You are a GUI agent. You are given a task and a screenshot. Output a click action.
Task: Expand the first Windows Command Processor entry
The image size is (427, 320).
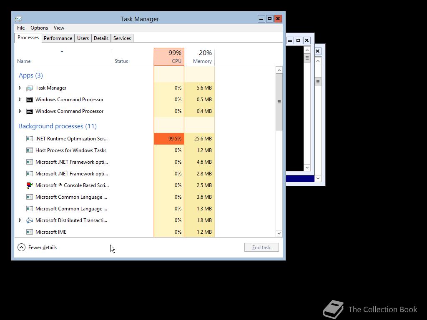point(20,100)
